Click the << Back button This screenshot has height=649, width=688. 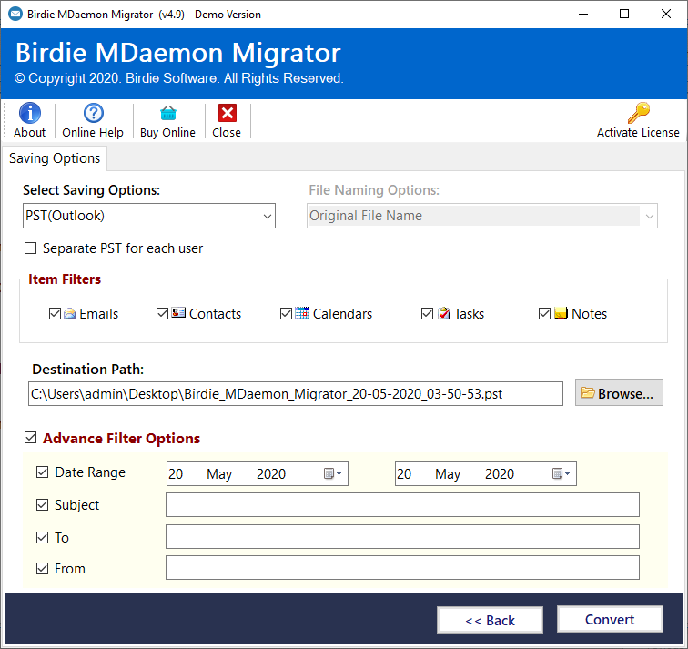[491, 620]
